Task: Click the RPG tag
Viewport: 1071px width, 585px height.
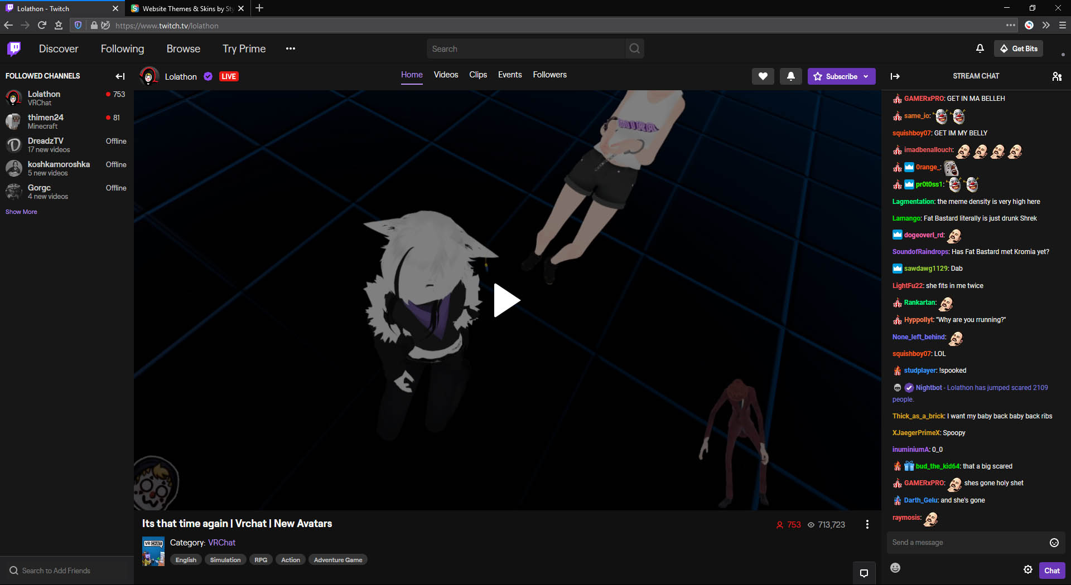Action: pos(260,560)
